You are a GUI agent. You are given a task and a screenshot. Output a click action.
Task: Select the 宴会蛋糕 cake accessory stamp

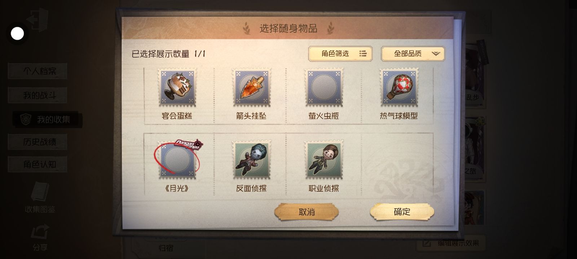[x=177, y=87]
